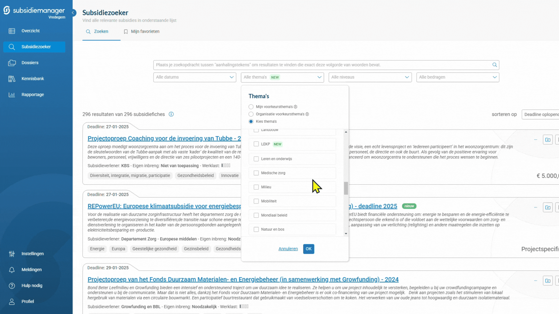This screenshot has width=559, height=314.
Task: Open Meldingen bell icon in sidebar
Action: pyautogui.click(x=12, y=270)
